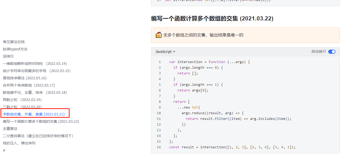
Task: Go to 去重算法 section
Action: pos(10,129)
